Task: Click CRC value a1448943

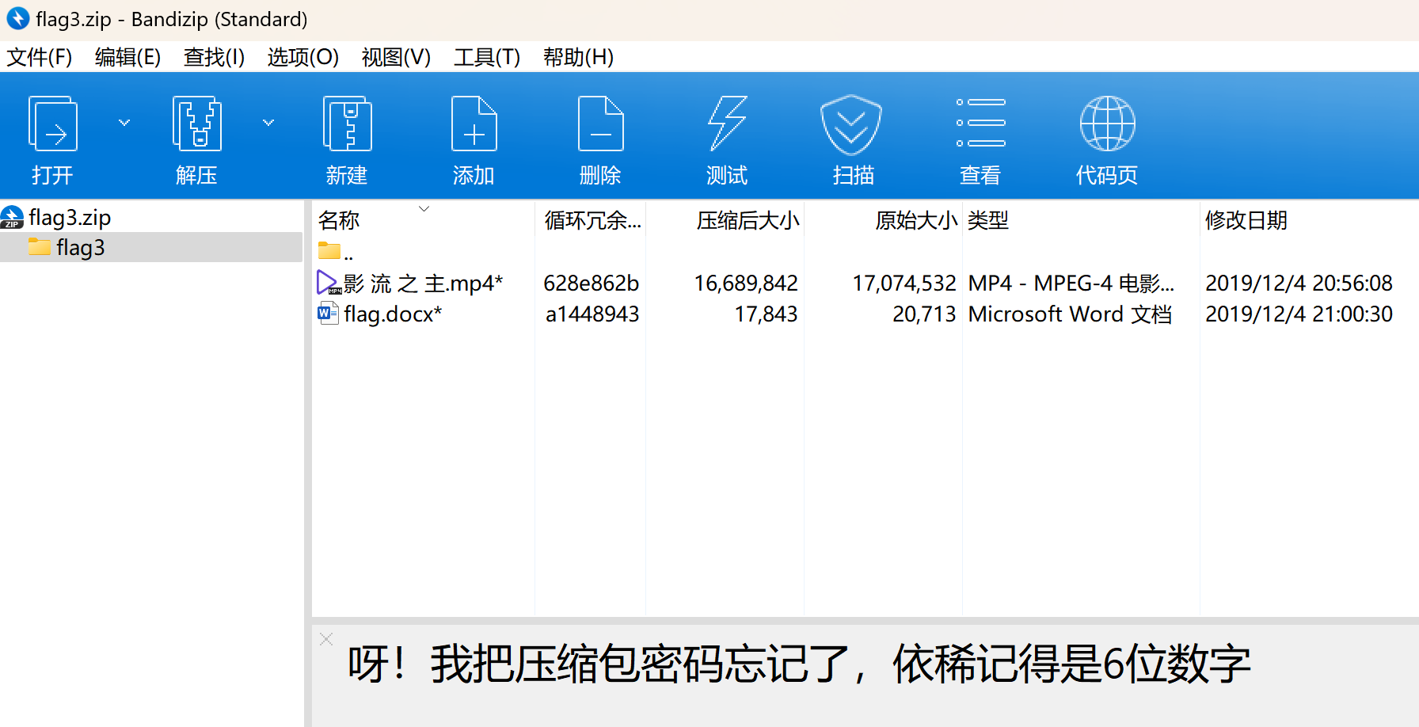Action: click(x=592, y=314)
